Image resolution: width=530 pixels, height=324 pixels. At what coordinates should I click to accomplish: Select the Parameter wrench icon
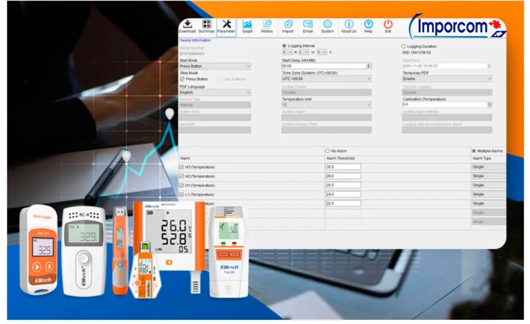226,26
